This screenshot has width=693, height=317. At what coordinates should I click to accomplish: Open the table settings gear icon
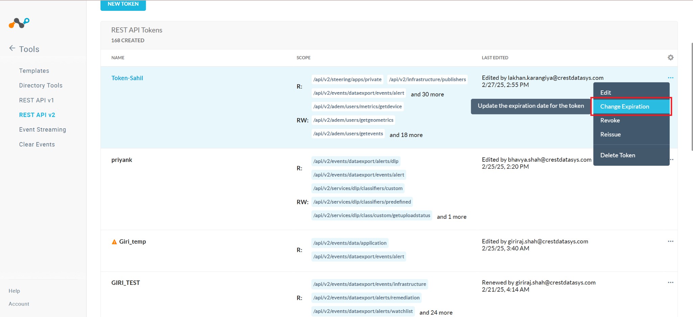[670, 58]
